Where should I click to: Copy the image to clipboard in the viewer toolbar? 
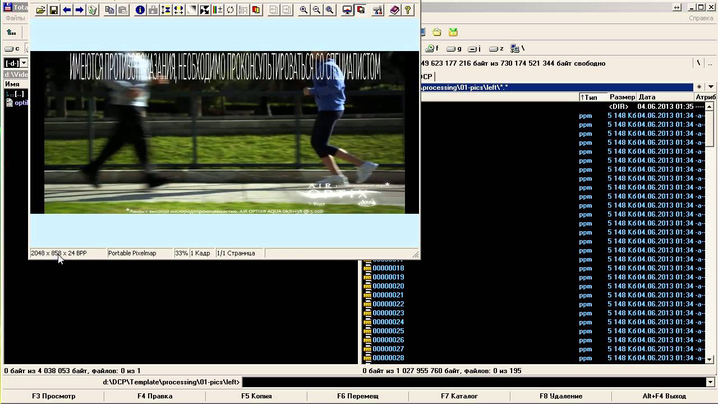click(110, 10)
